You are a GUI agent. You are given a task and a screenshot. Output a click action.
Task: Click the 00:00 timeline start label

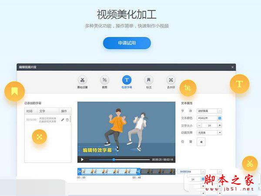tap(81, 178)
